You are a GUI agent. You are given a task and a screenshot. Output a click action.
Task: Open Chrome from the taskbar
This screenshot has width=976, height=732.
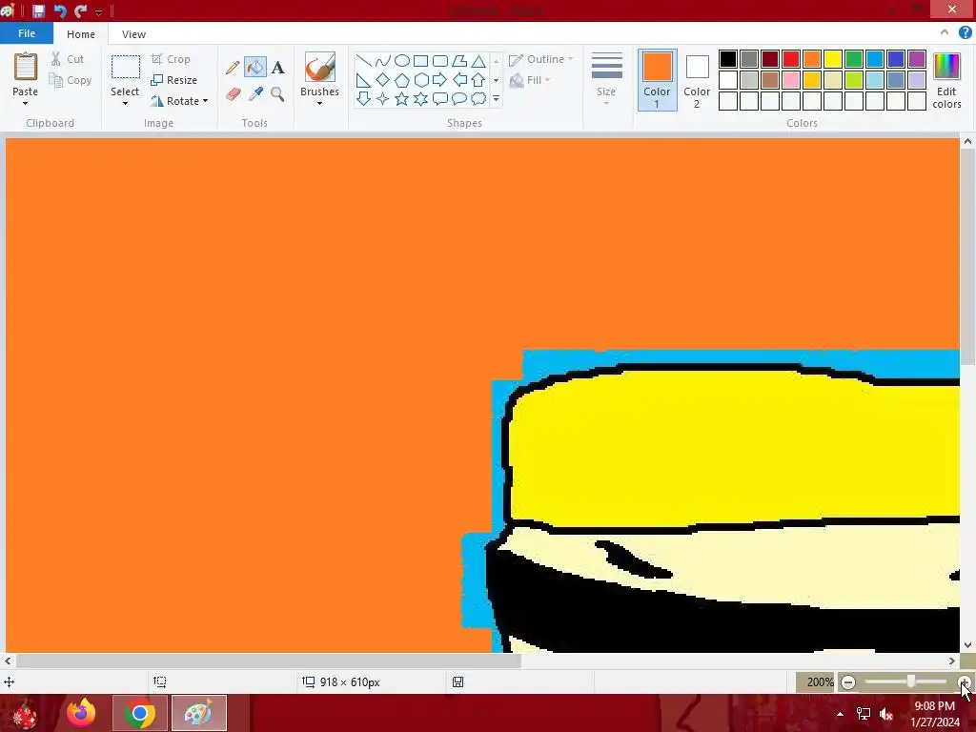(139, 713)
